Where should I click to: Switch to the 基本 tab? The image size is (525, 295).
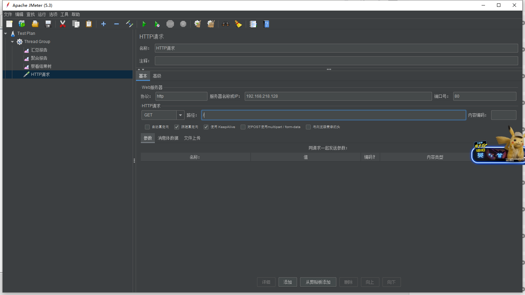pyautogui.click(x=143, y=76)
